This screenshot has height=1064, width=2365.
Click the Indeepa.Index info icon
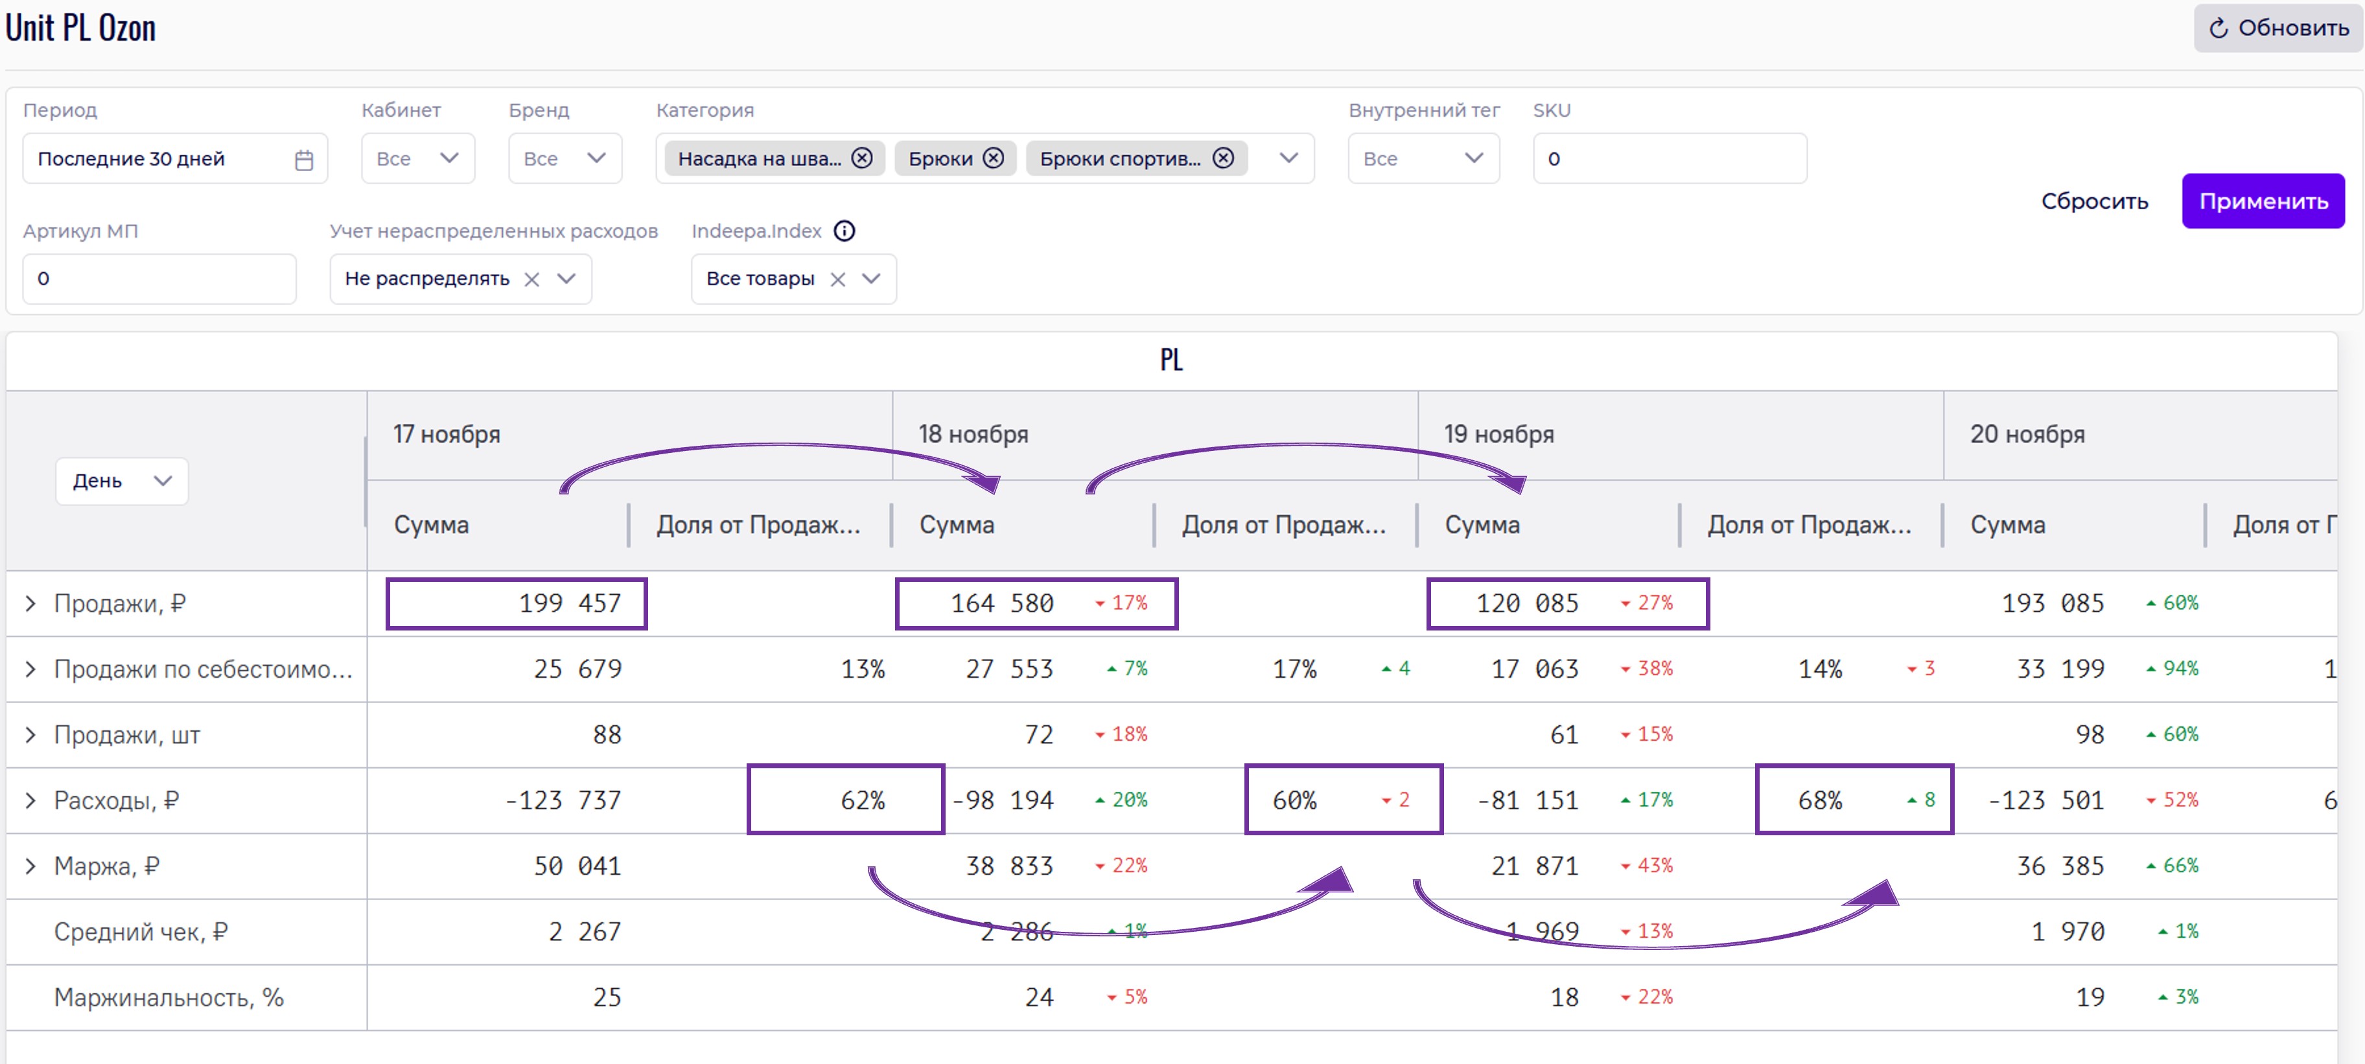click(x=844, y=231)
